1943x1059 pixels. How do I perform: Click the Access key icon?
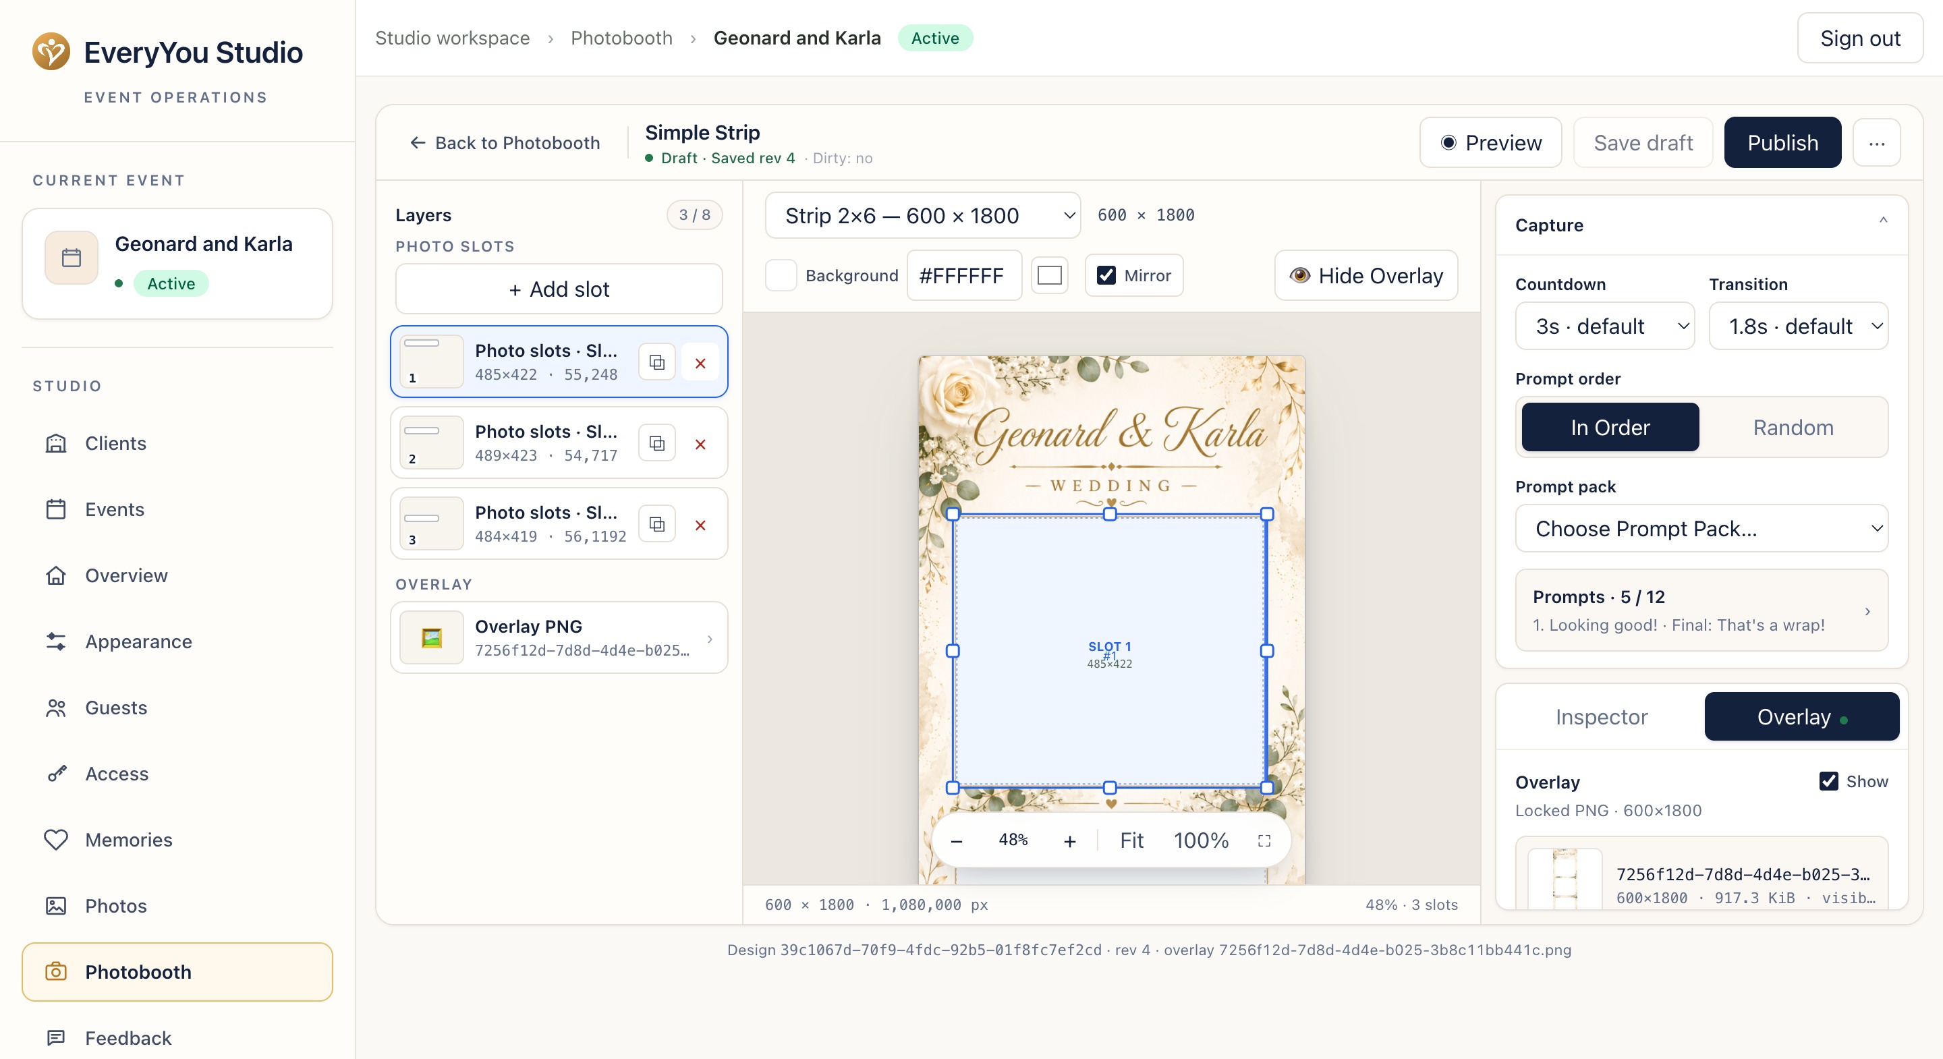56,774
